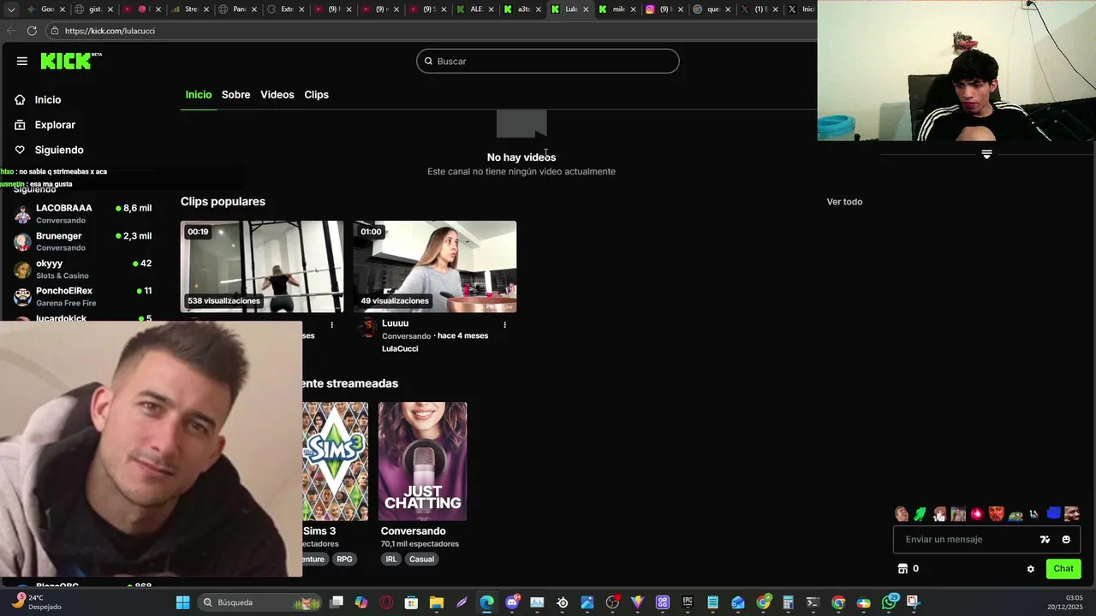
Task: Open Opera browser from taskbar
Action: 386,602
